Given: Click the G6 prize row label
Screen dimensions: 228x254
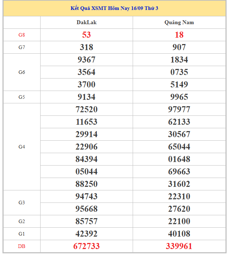Looking at the screenshot, I should (22, 72).
